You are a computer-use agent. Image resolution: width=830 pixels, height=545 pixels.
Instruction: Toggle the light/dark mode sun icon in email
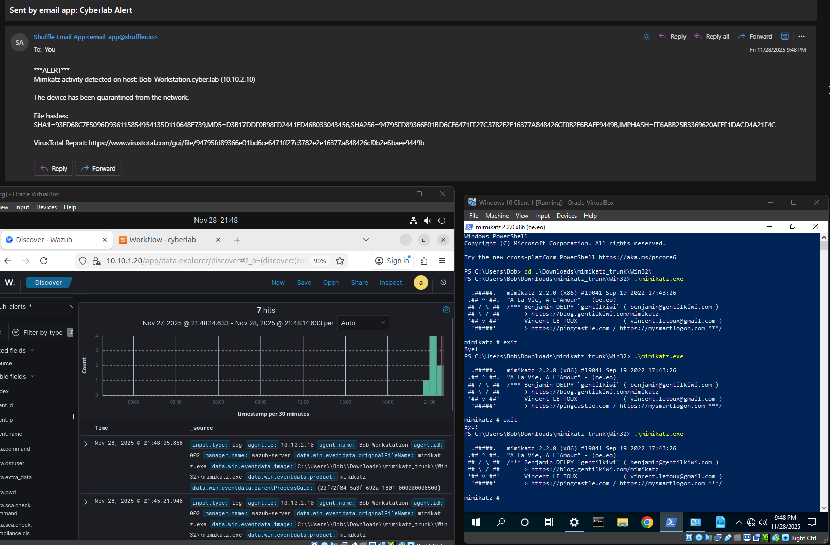point(646,37)
